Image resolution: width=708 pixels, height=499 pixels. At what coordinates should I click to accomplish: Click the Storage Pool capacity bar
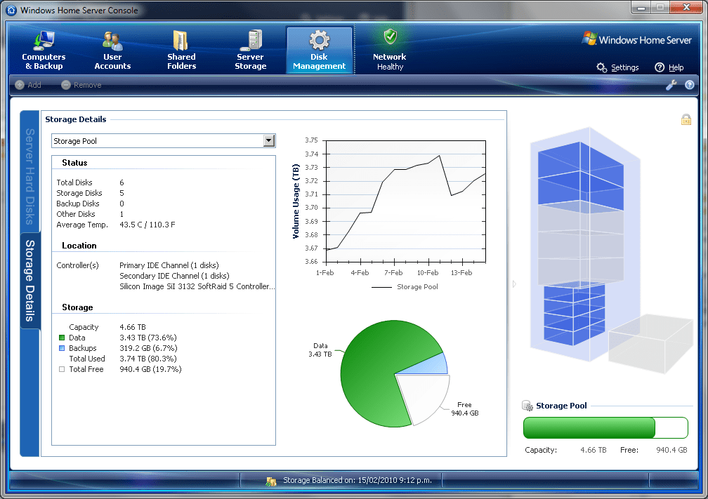(x=605, y=427)
